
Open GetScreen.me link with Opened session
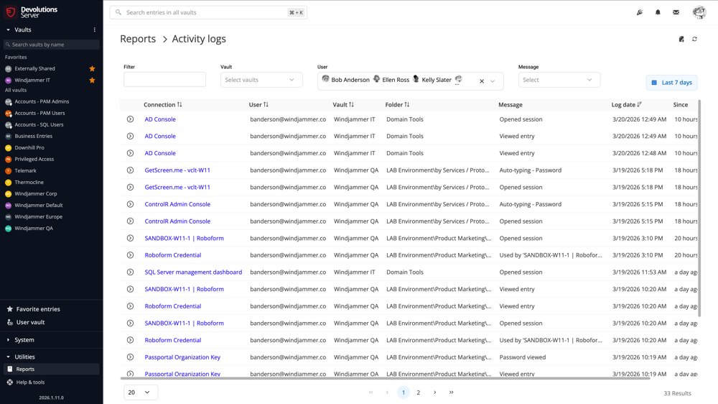click(x=177, y=187)
